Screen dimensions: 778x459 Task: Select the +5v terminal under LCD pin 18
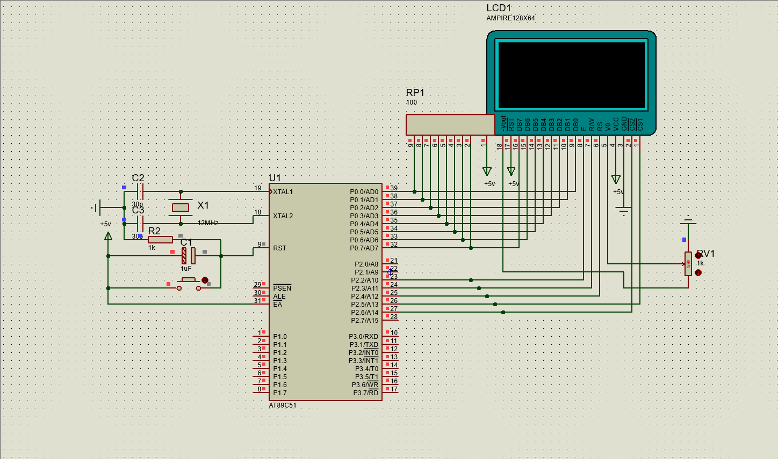pos(511,171)
